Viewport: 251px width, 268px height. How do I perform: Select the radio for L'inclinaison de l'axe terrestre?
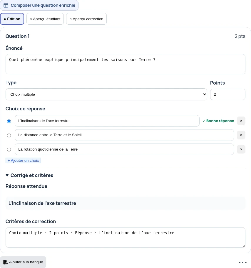pyautogui.click(x=9, y=121)
